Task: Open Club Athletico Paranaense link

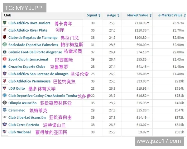Action: coord(30,81)
